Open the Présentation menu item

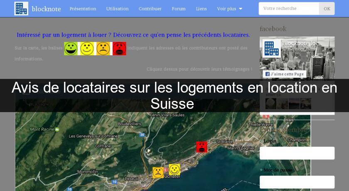pos(83,9)
